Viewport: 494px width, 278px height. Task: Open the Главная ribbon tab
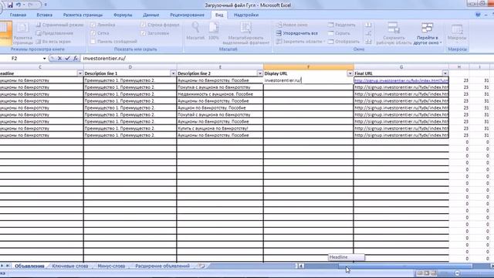[x=18, y=15]
